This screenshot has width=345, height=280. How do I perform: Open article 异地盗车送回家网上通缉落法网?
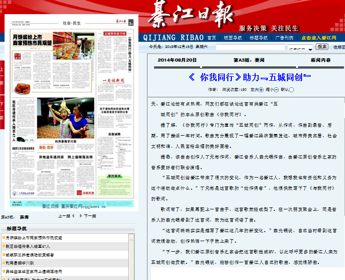click(x=34, y=271)
